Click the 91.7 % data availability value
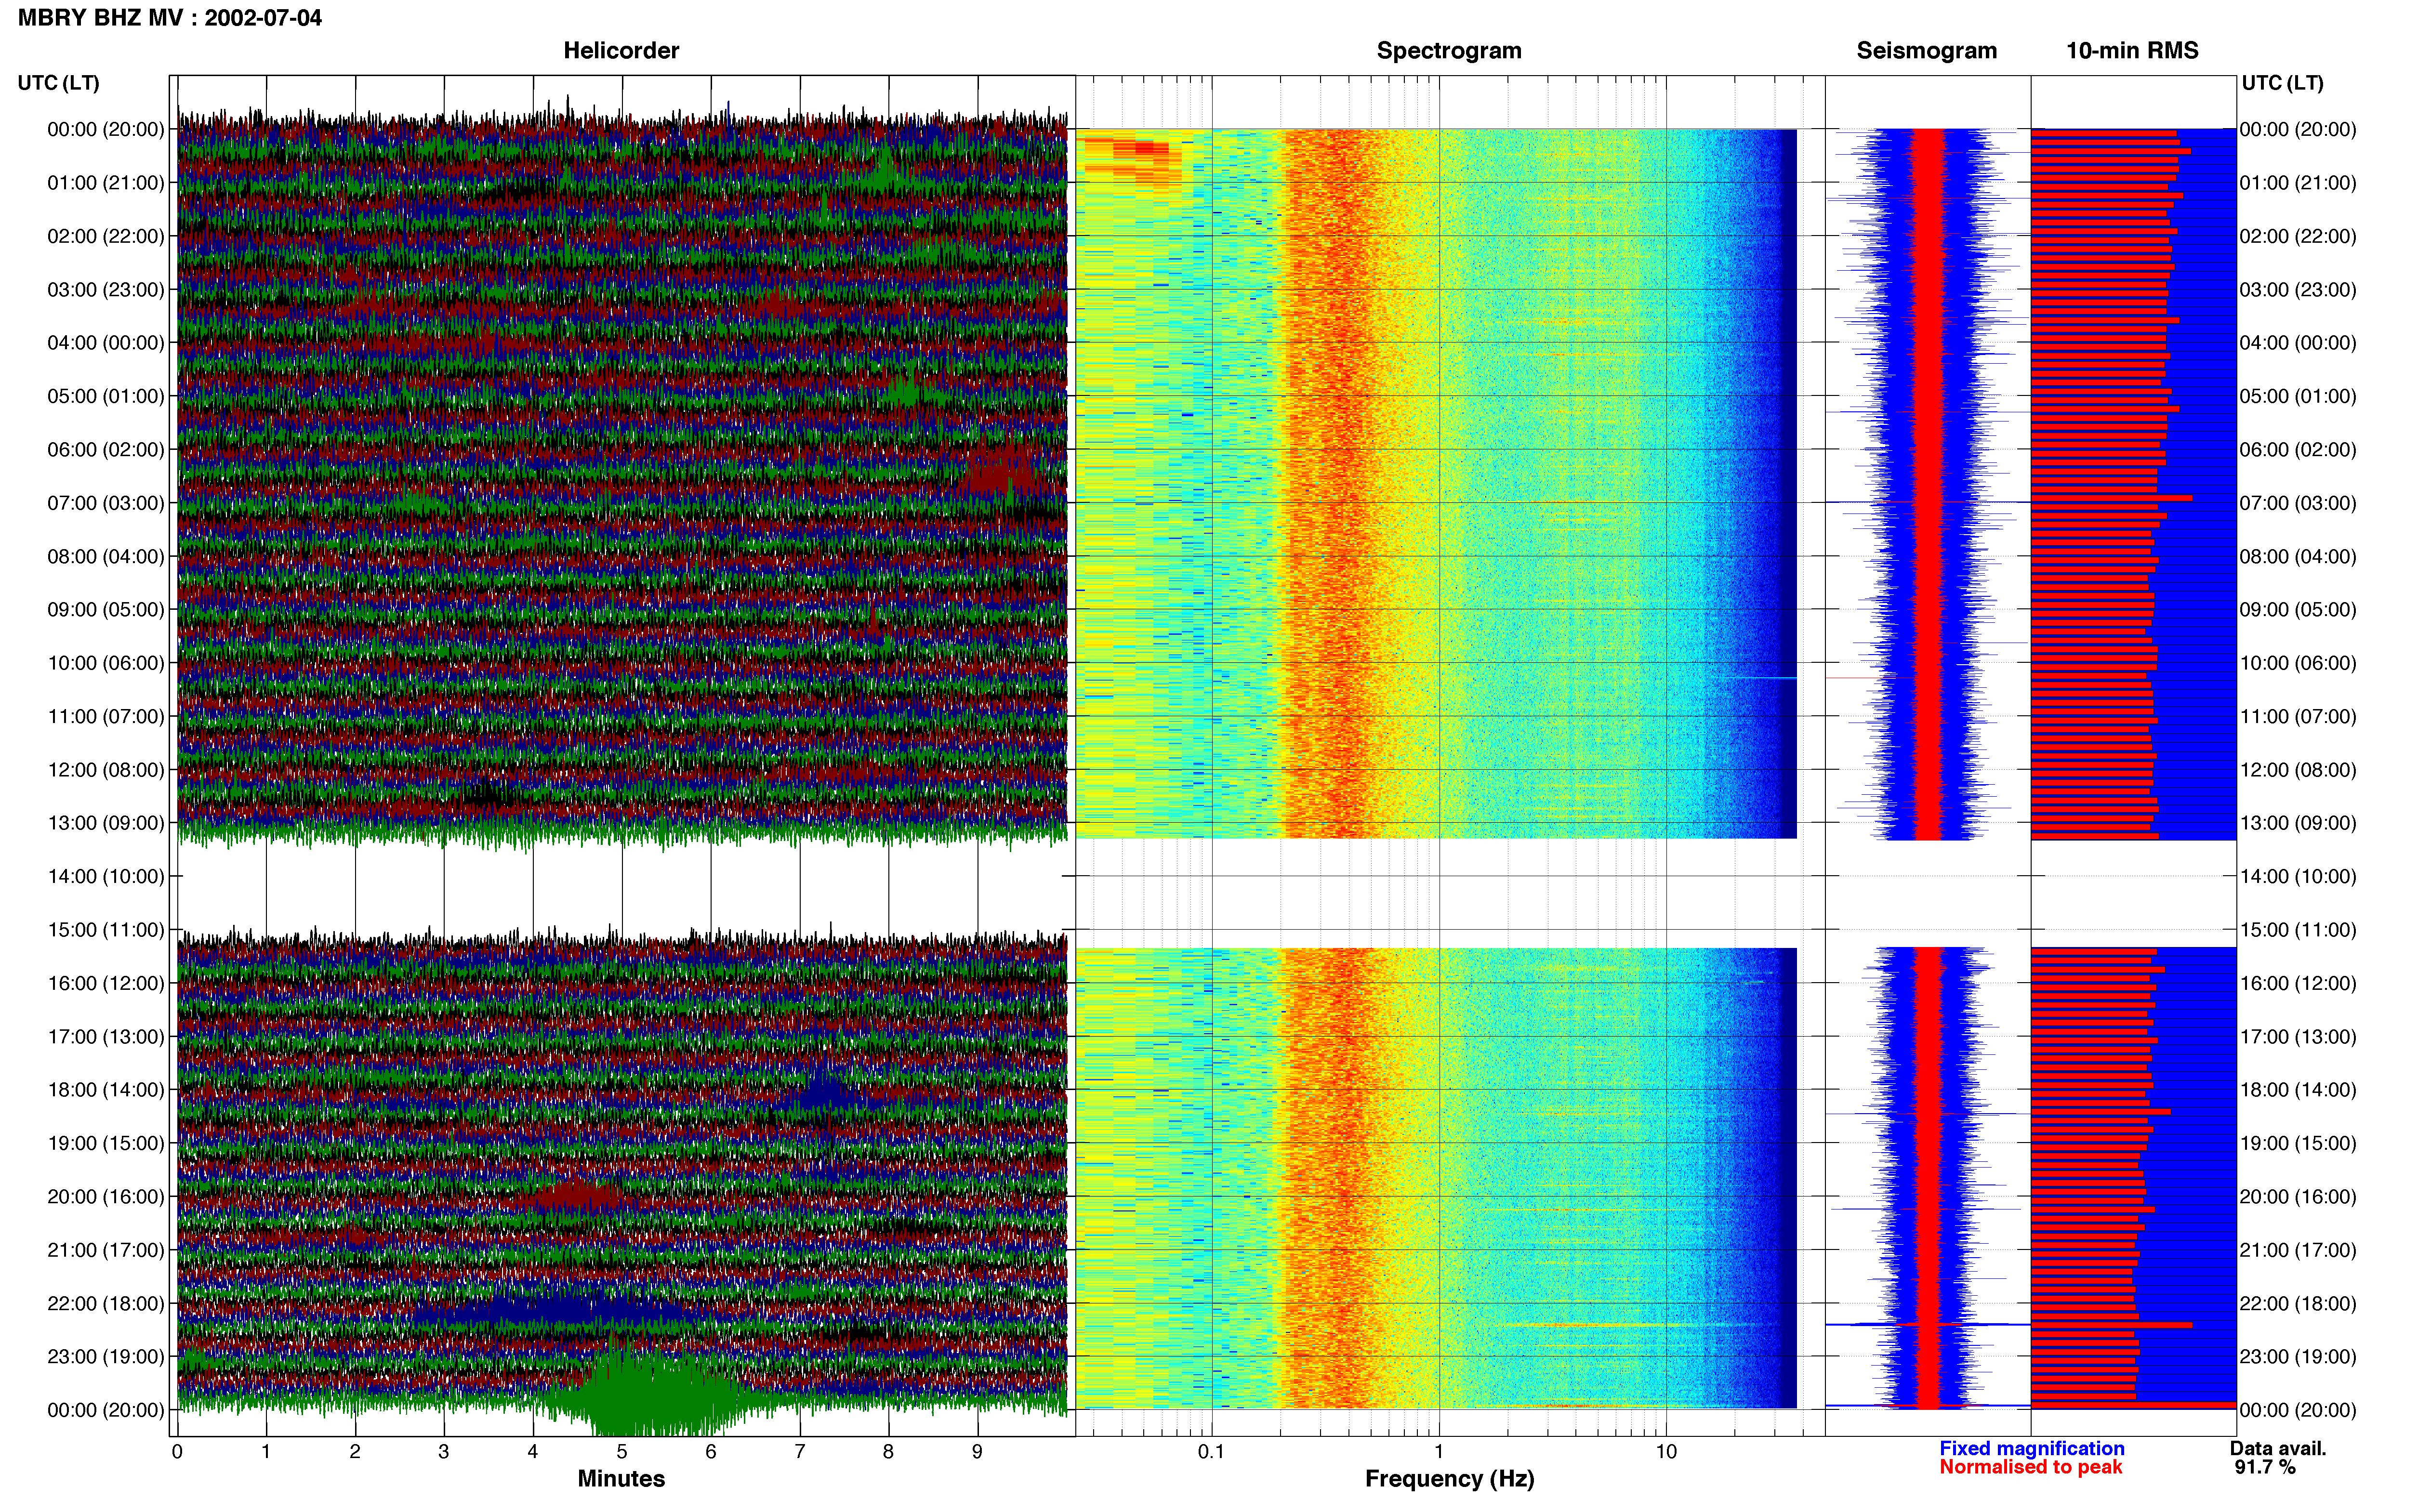Screen dimensions: 2418x1512 [2265, 1467]
